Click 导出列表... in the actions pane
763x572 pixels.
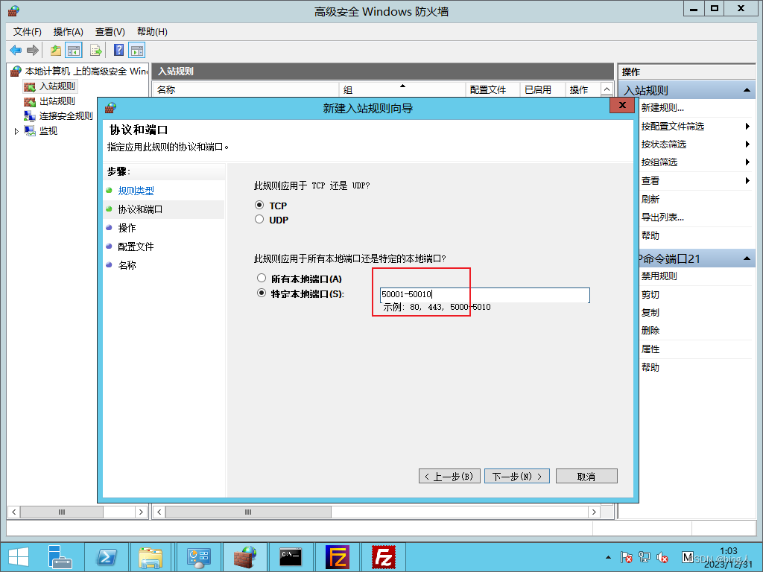[x=662, y=217]
